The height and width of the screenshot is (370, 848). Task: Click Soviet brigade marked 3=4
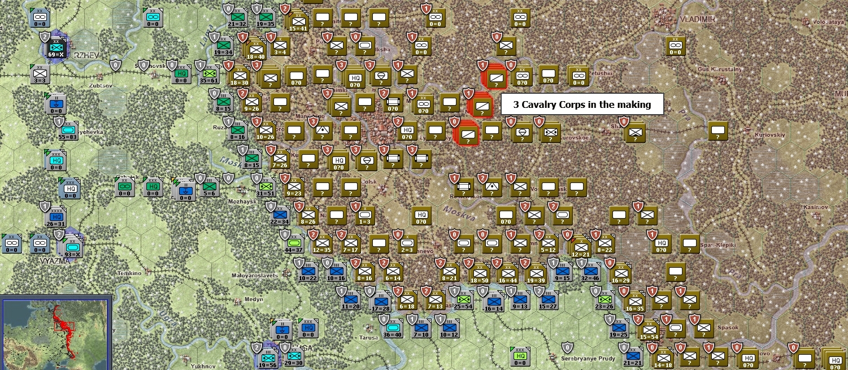pyautogui.click(x=280, y=46)
